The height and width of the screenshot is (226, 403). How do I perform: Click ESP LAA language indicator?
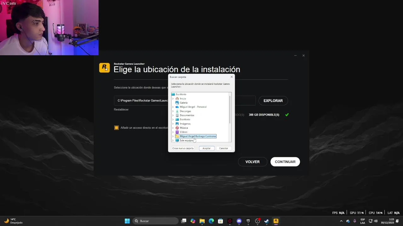point(363,221)
